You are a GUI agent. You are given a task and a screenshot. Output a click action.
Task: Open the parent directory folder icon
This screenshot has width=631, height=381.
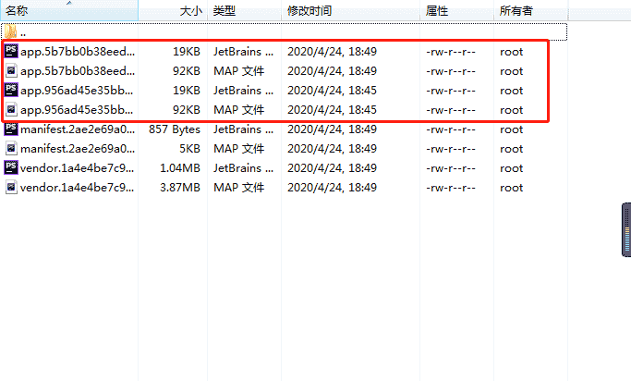[x=11, y=31]
